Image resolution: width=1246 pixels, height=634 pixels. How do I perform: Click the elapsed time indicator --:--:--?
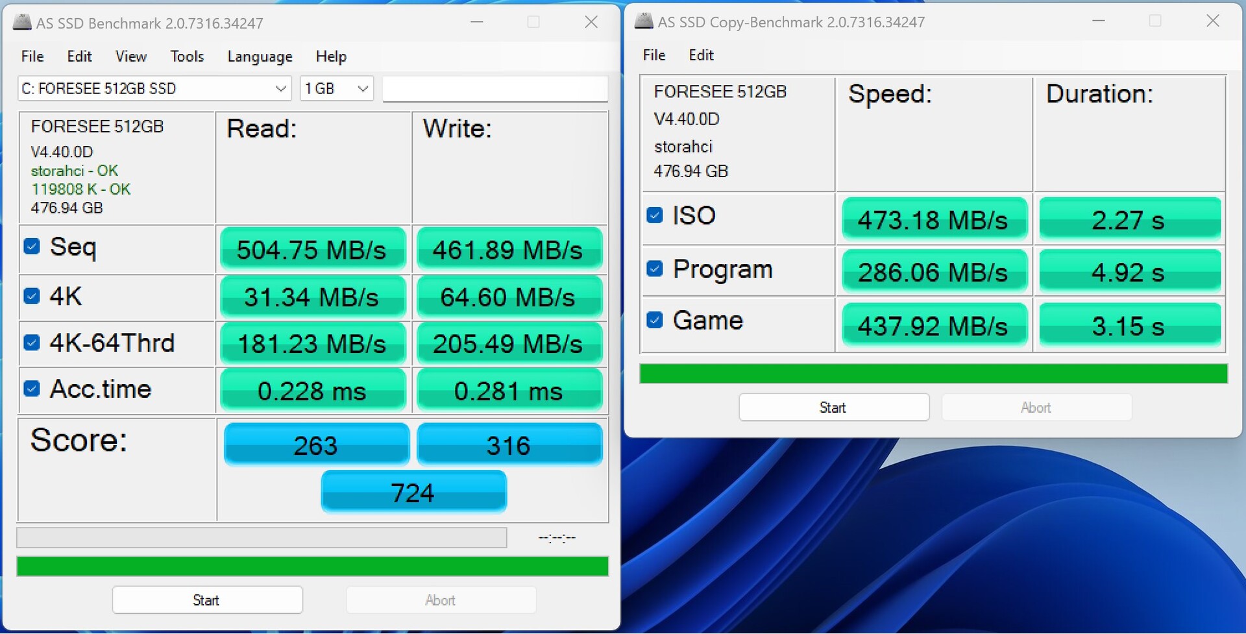click(x=557, y=537)
